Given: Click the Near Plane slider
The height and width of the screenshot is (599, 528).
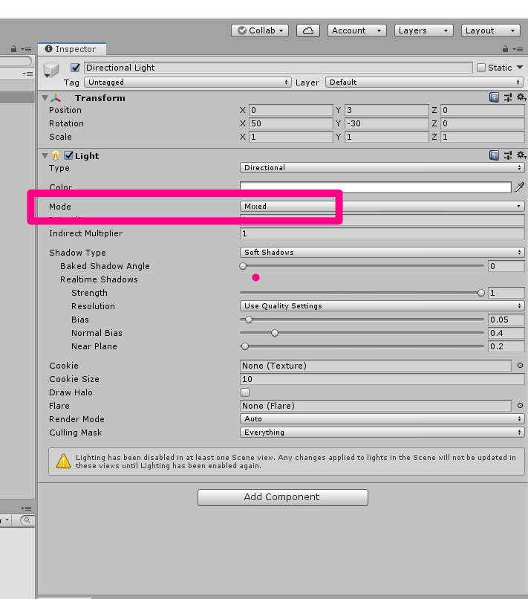Looking at the screenshot, I should [x=362, y=346].
